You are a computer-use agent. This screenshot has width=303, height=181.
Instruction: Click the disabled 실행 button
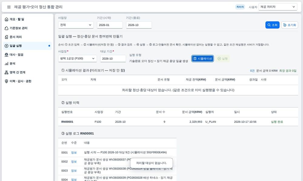pyautogui.click(x=223, y=59)
